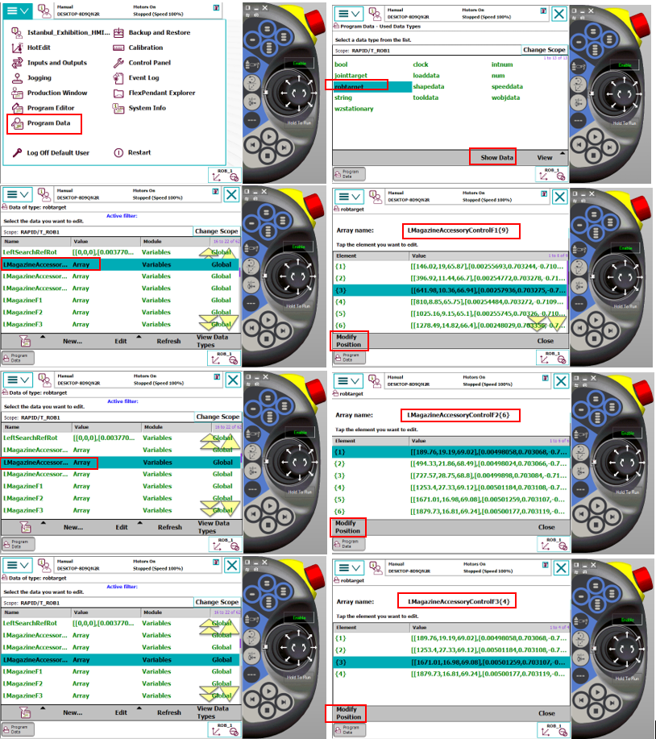This screenshot has width=656, height=739.
Task: Open Backup and Restore
Action: (159, 33)
